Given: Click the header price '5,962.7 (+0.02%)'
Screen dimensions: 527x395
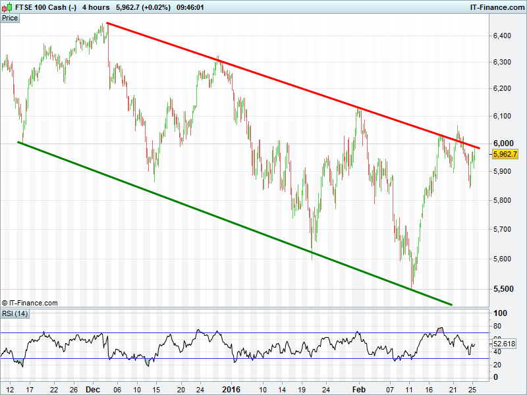Looking at the screenshot, I should [x=143, y=7].
